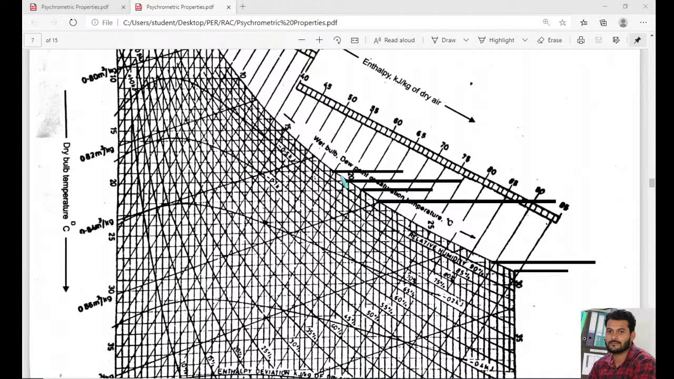This screenshot has height=379, width=674.
Task: Open the browser profile menu
Action: (x=623, y=23)
